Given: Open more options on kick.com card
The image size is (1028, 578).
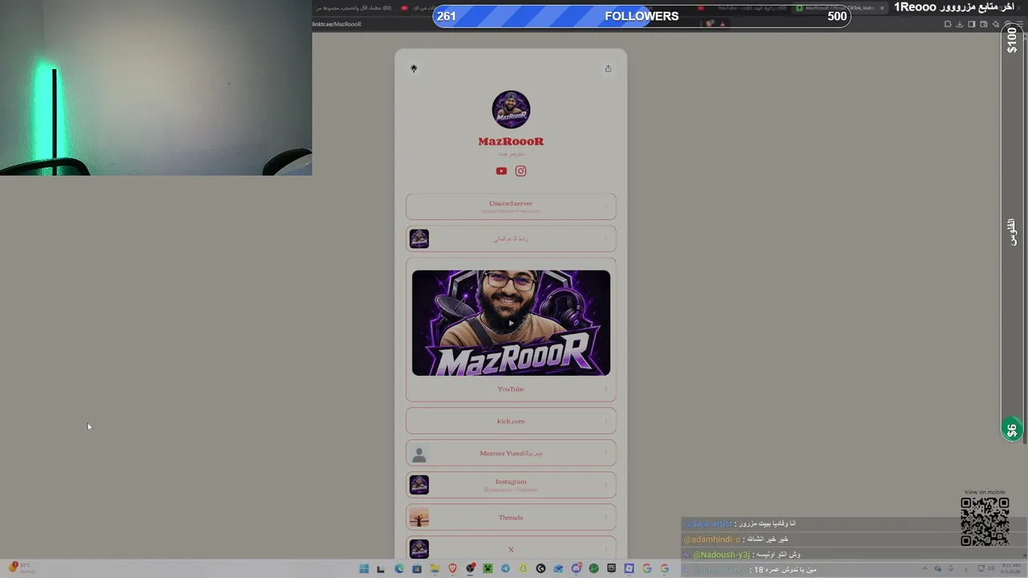Looking at the screenshot, I should (x=606, y=421).
